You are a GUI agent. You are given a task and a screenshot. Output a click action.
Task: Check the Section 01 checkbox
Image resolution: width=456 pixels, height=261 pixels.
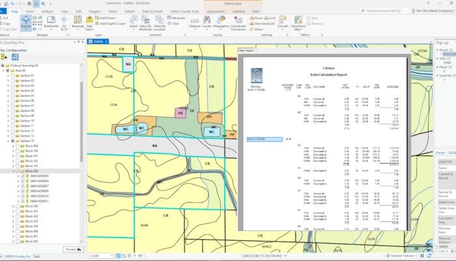[x=13, y=76]
